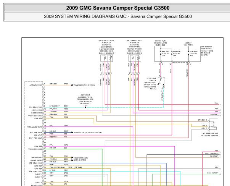The height and width of the screenshot is (186, 230).
Task: Click the "HOT AT ALL TIMES" power label
Action: point(188,44)
